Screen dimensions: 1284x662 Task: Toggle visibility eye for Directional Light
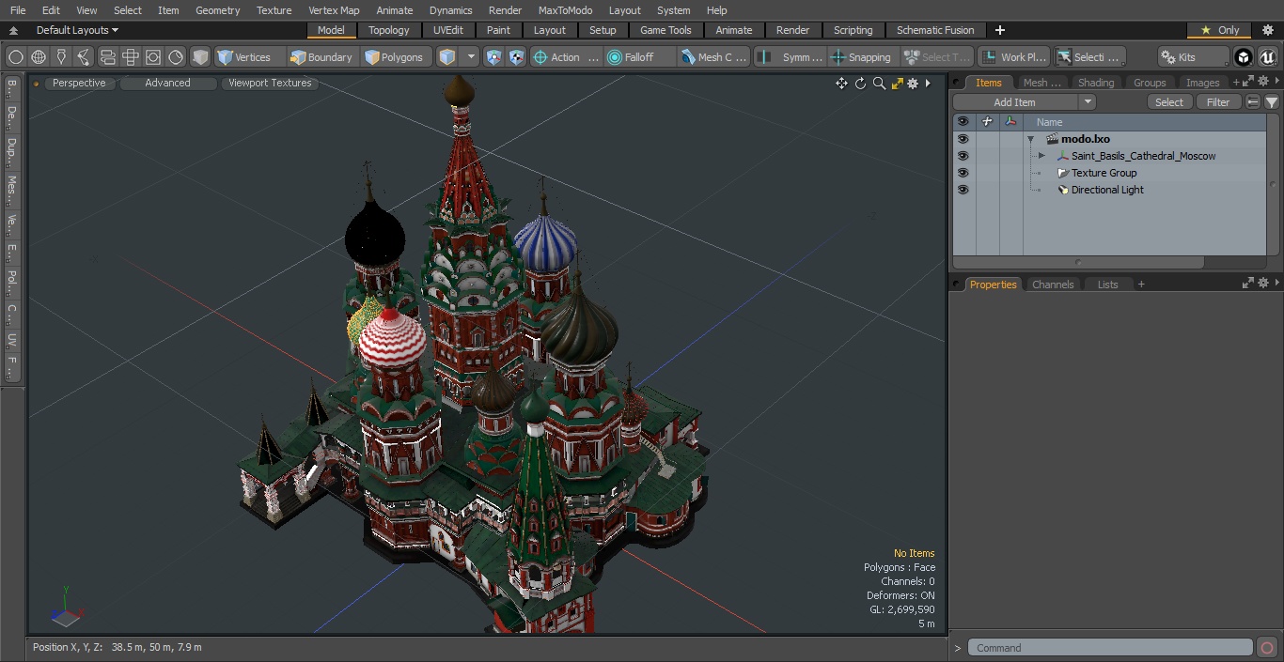tap(963, 190)
